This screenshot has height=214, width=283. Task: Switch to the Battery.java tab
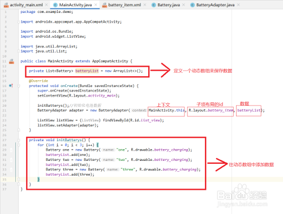(169, 5)
